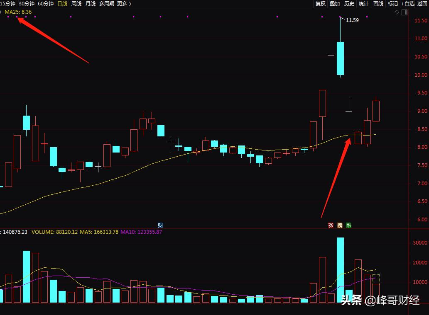This screenshot has height=315, width=429.
Task: Click the 标记 mark button
Action: [x=393, y=4]
